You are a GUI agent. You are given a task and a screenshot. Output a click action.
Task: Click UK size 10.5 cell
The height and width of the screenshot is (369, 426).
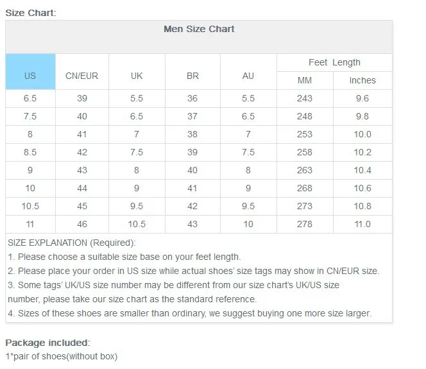137,224
